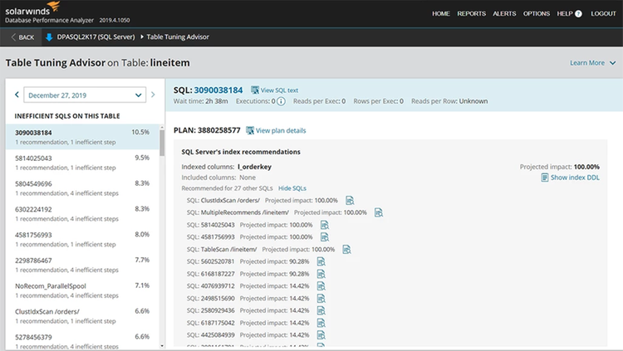623x351 pixels.
Task: Select SQL 5278456379 in inefficient list
Action: tap(82, 340)
